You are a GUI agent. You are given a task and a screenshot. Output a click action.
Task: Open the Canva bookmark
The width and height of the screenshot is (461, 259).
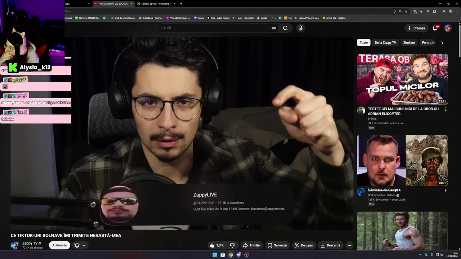(x=199, y=18)
